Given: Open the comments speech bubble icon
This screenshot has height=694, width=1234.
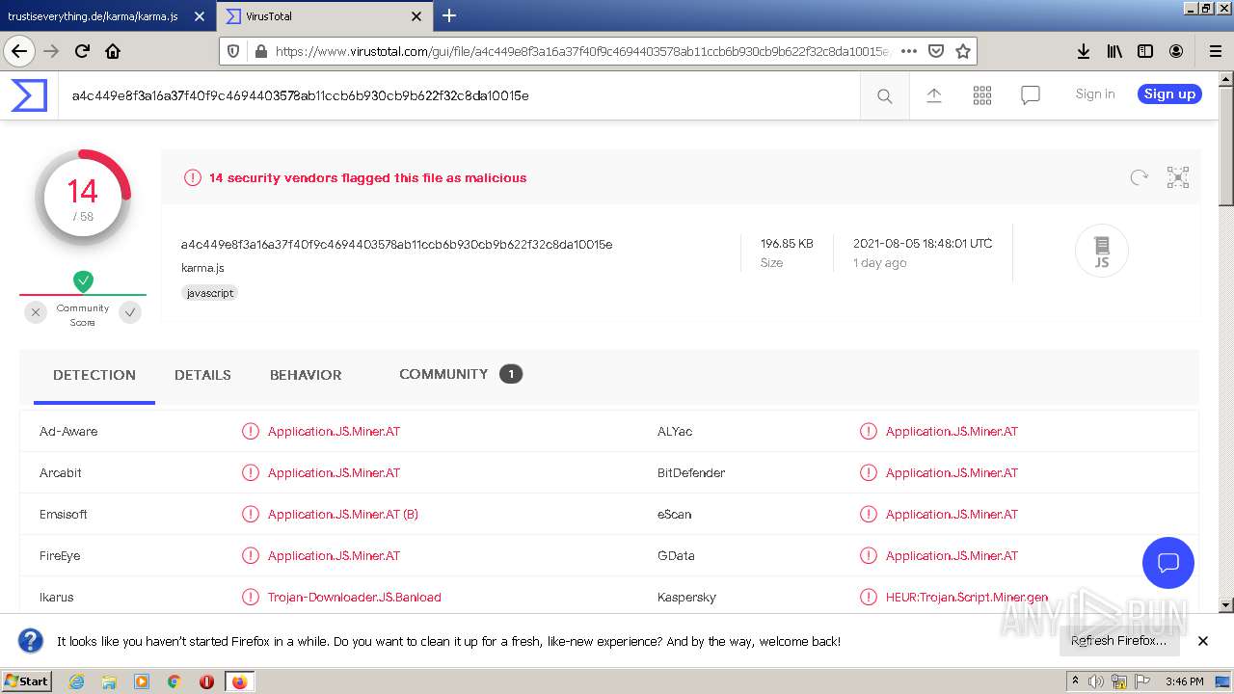Looking at the screenshot, I should point(1031,94).
